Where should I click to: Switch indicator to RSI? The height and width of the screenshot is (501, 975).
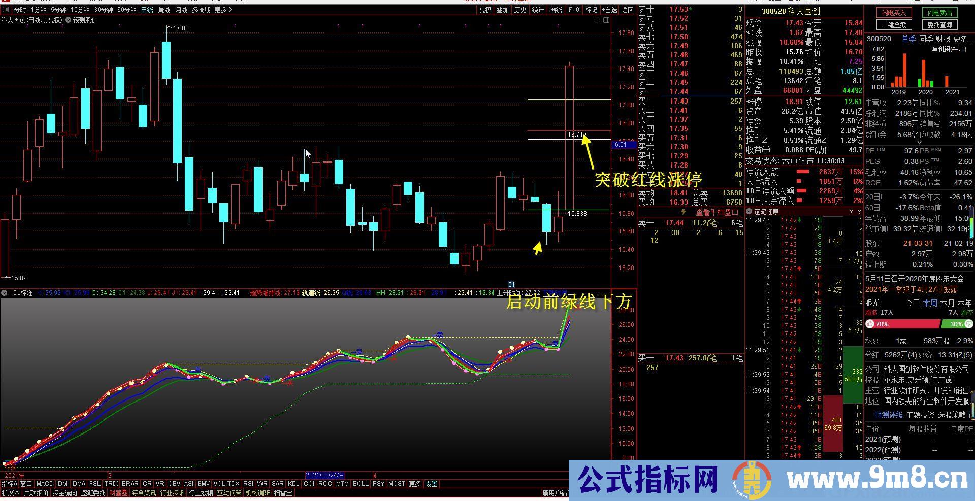click(x=248, y=484)
